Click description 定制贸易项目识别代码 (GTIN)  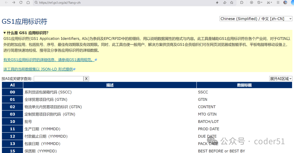[50, 114]
